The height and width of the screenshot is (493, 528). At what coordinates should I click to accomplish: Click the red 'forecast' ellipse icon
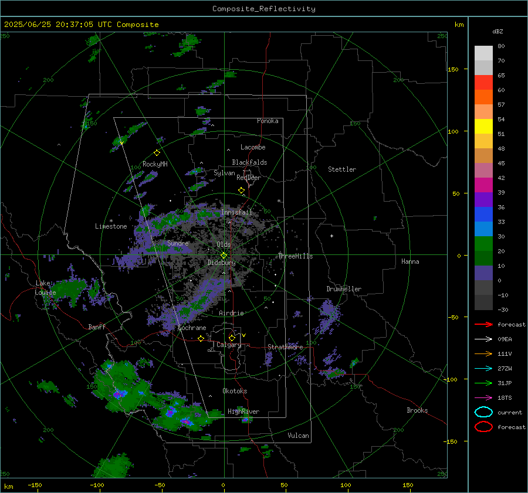pyautogui.click(x=483, y=427)
